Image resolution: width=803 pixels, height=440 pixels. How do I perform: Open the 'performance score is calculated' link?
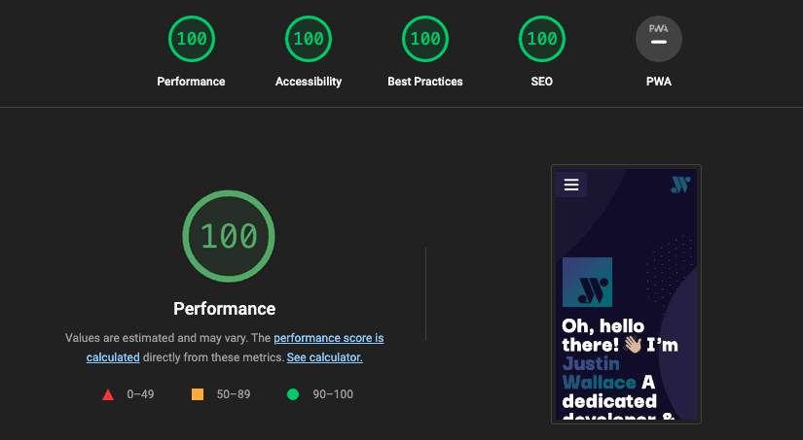click(329, 338)
